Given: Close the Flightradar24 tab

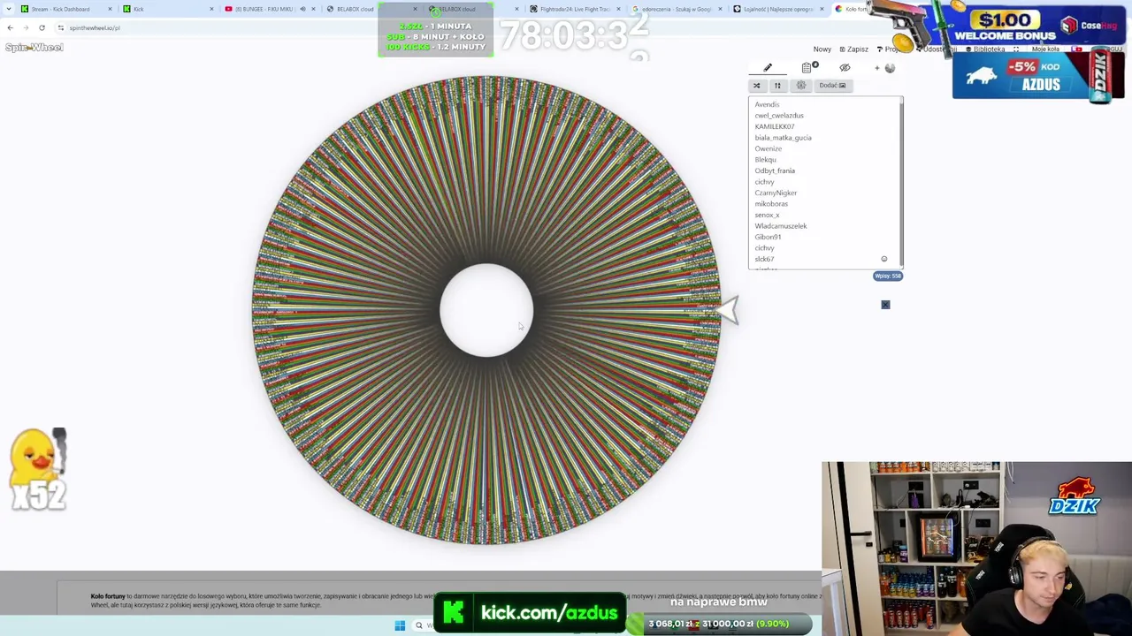Looking at the screenshot, I should pyautogui.click(x=618, y=9).
